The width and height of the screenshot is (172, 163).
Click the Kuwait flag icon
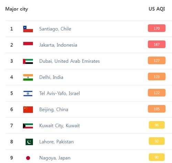point(28,126)
